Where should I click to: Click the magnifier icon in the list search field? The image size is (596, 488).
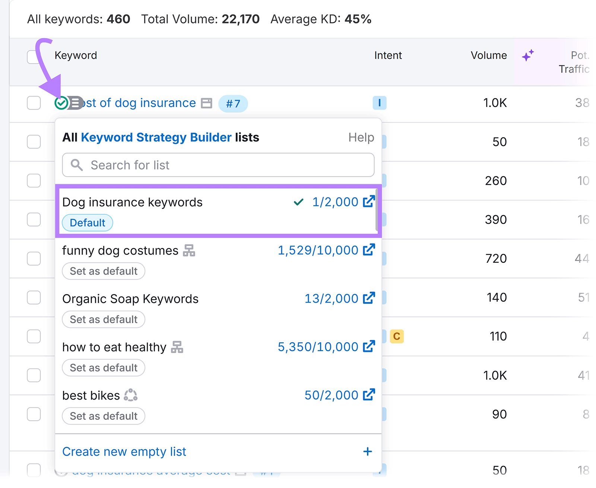tap(77, 165)
